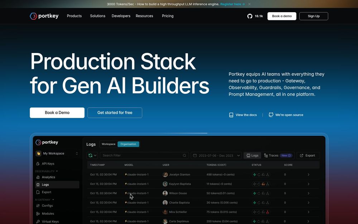Open the 2023-07-06 - Dec 2023 date range dropdown
This screenshot has height=224, width=358.
pos(216,156)
